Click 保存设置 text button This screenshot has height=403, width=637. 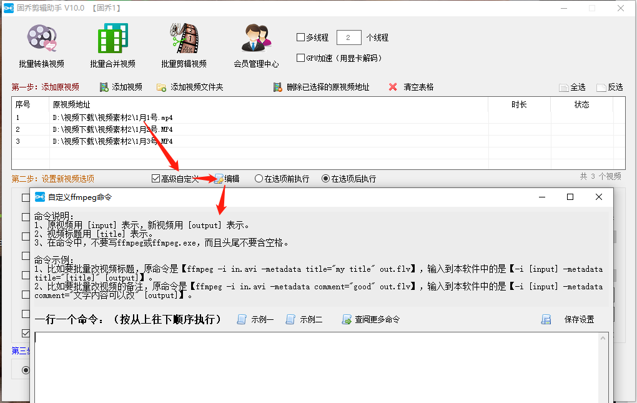(579, 320)
